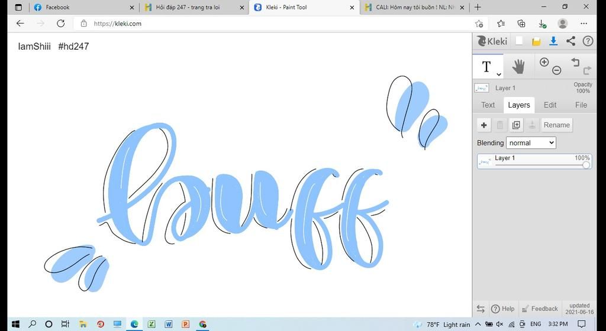
Task: Open the Windows Start menu
Action: point(16,324)
